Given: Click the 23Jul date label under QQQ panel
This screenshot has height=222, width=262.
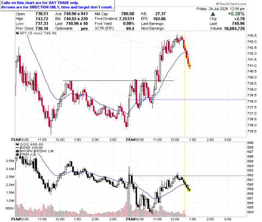Looking at the screenshot, I should pyautogui.click(x=15, y=219).
